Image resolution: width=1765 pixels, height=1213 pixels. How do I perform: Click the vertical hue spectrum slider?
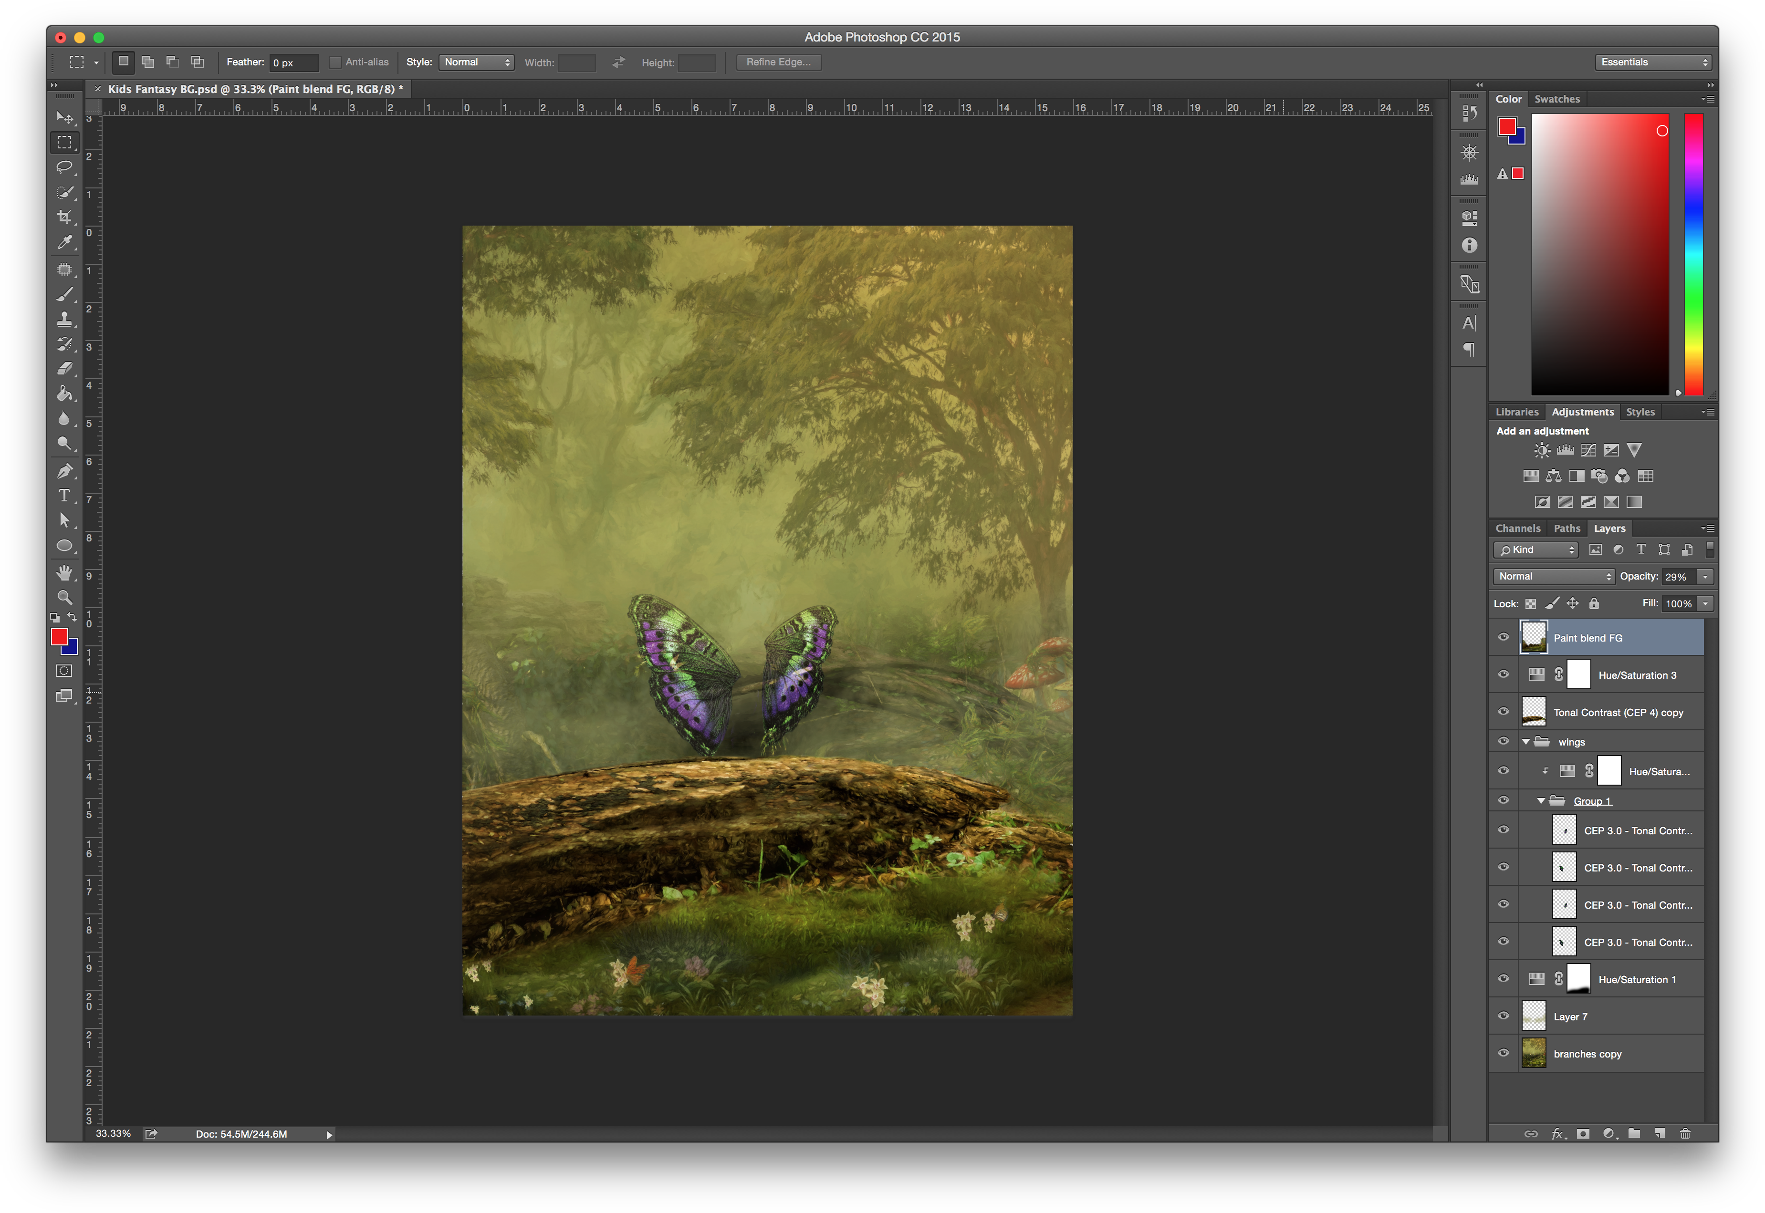coord(1693,255)
